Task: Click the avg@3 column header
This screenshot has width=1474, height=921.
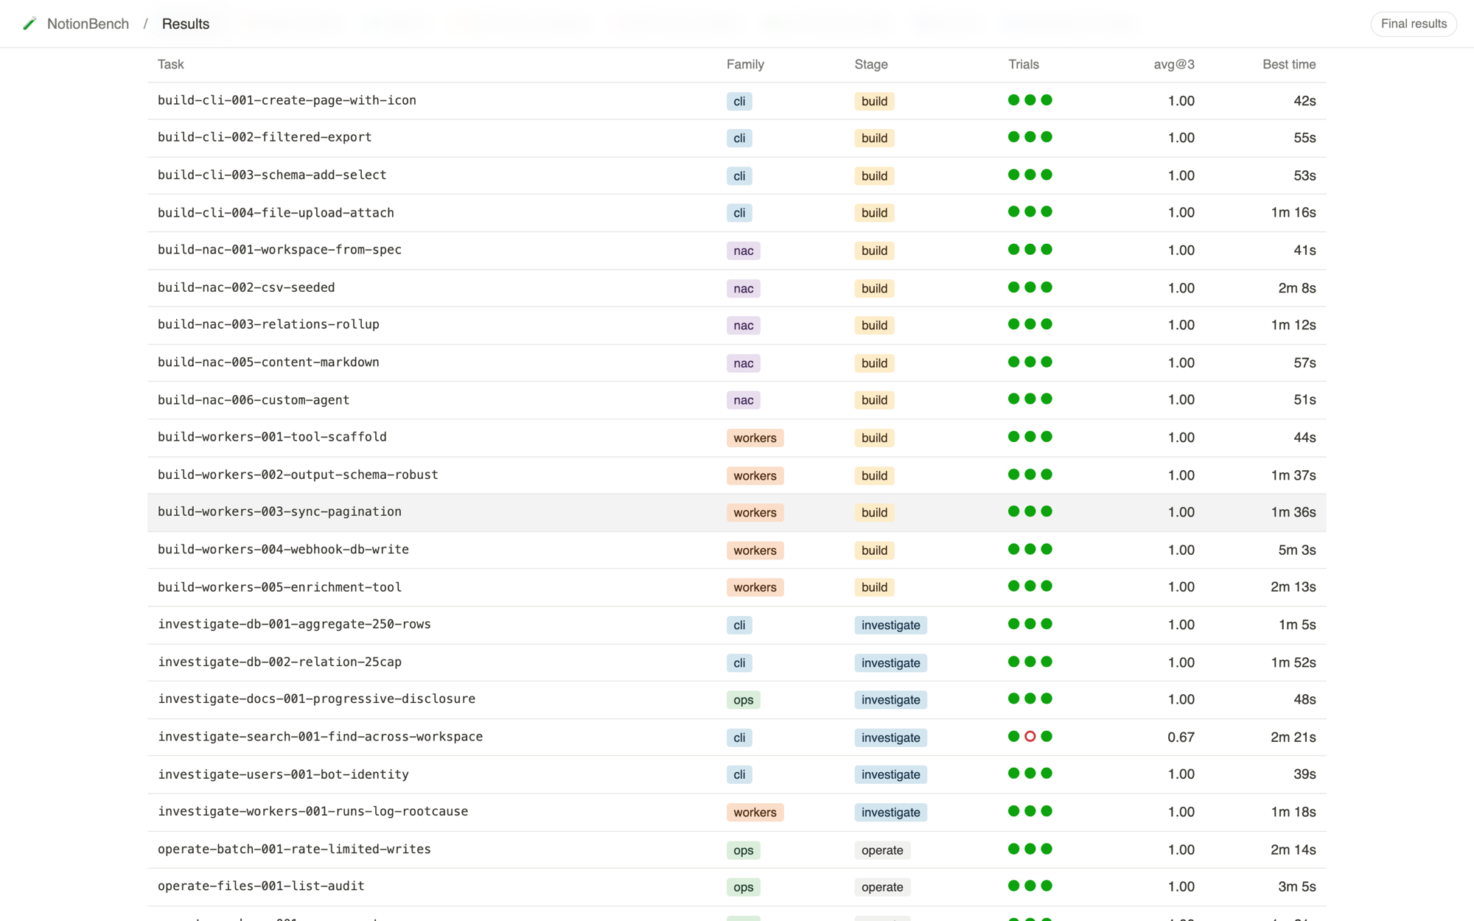Action: [x=1174, y=64]
